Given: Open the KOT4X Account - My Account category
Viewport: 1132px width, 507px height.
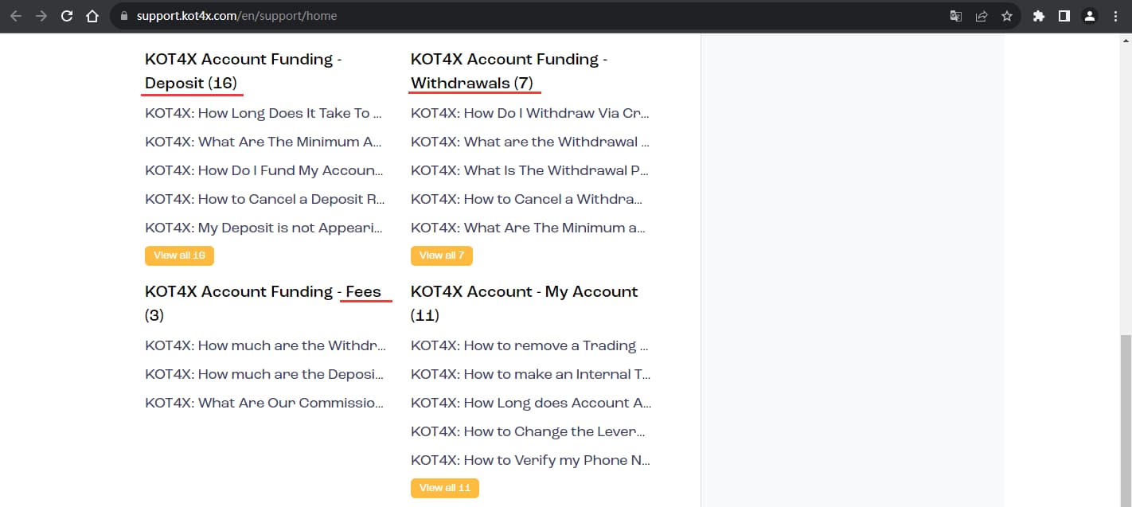Looking at the screenshot, I should (x=525, y=303).
